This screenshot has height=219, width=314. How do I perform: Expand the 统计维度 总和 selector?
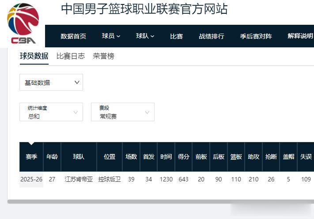click(x=51, y=112)
